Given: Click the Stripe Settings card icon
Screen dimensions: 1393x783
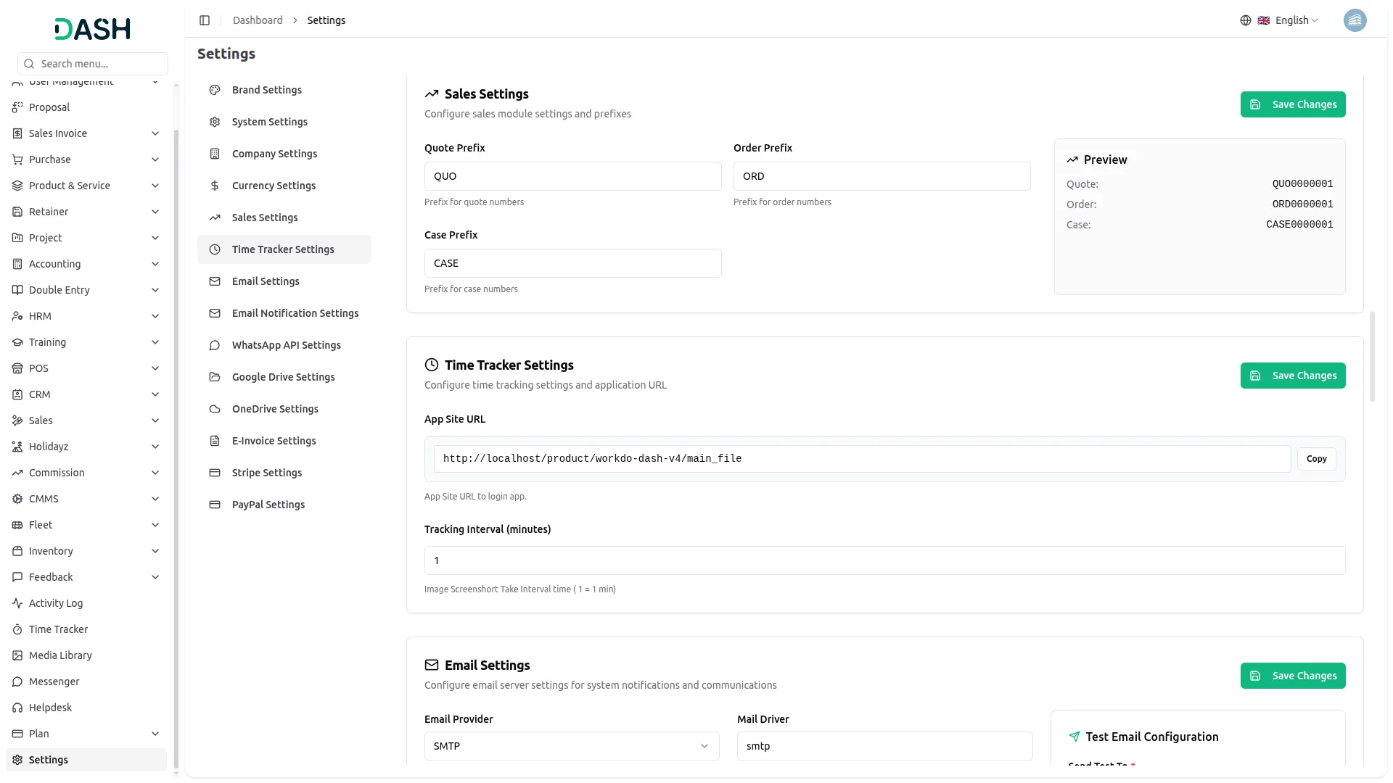Looking at the screenshot, I should click(215, 473).
